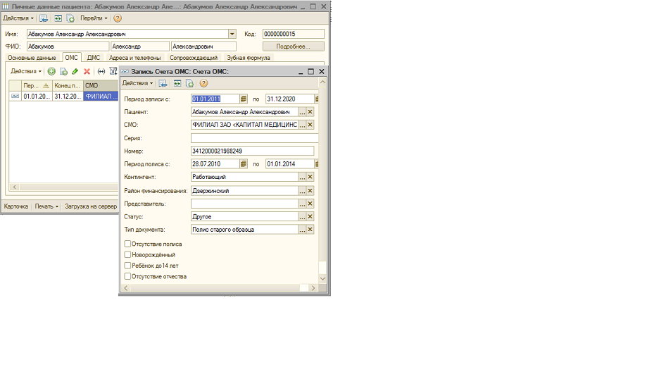This screenshot has width=647, height=391.
Task: Click the find-in-list icon in patient window toolbar
Action: (44, 18)
